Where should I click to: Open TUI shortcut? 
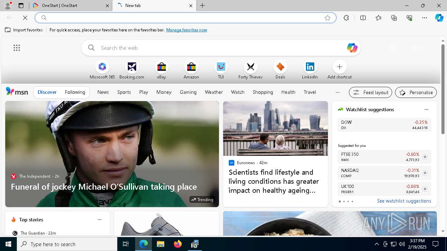(221, 70)
